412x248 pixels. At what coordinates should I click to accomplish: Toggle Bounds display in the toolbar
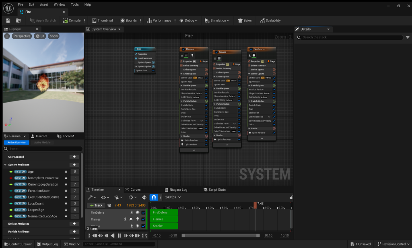128,21
